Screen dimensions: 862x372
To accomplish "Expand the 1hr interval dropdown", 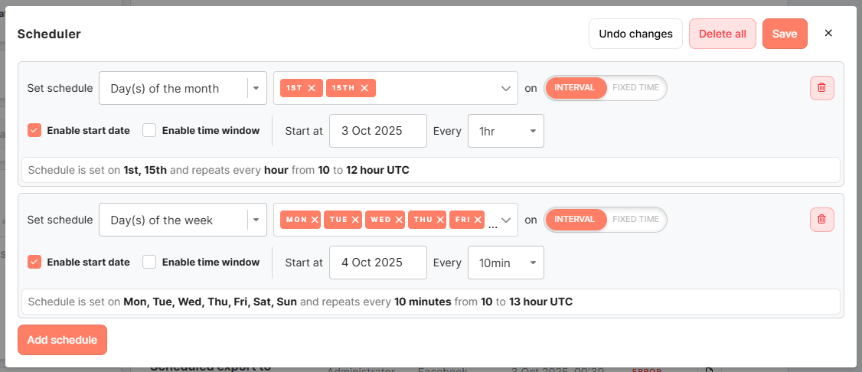I will 505,131.
